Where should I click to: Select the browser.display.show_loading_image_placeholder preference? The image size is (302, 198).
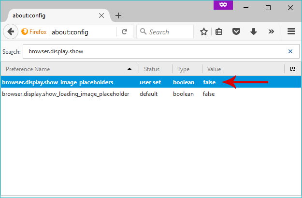point(66,94)
